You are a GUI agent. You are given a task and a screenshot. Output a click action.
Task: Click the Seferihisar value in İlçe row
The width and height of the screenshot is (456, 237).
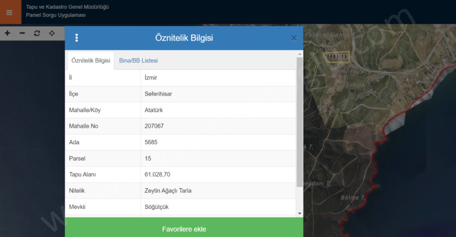158,93
